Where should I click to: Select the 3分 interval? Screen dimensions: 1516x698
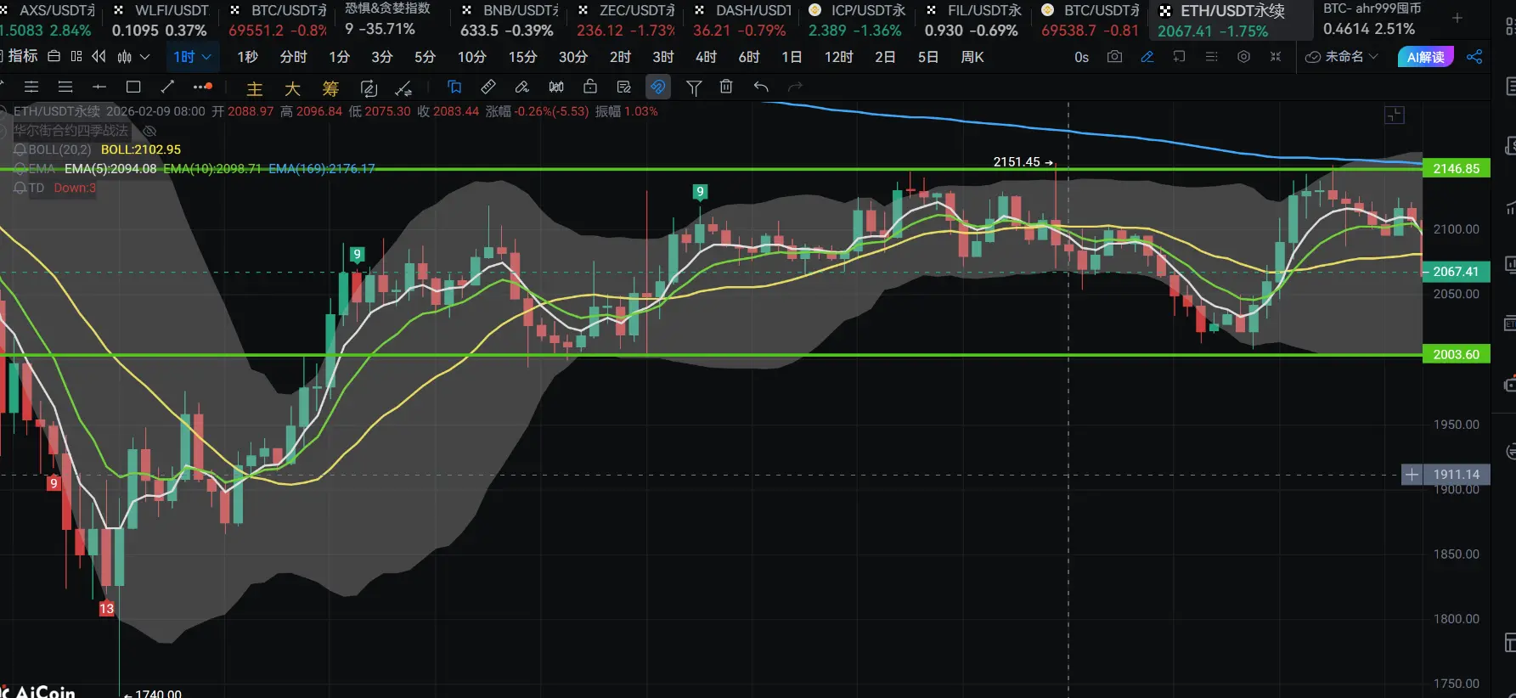pyautogui.click(x=381, y=57)
